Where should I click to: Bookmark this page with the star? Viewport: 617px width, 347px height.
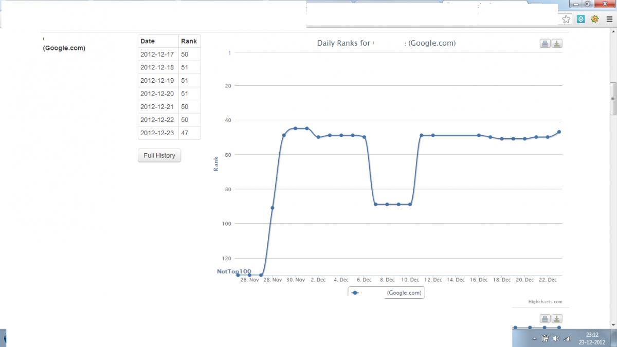(x=566, y=19)
